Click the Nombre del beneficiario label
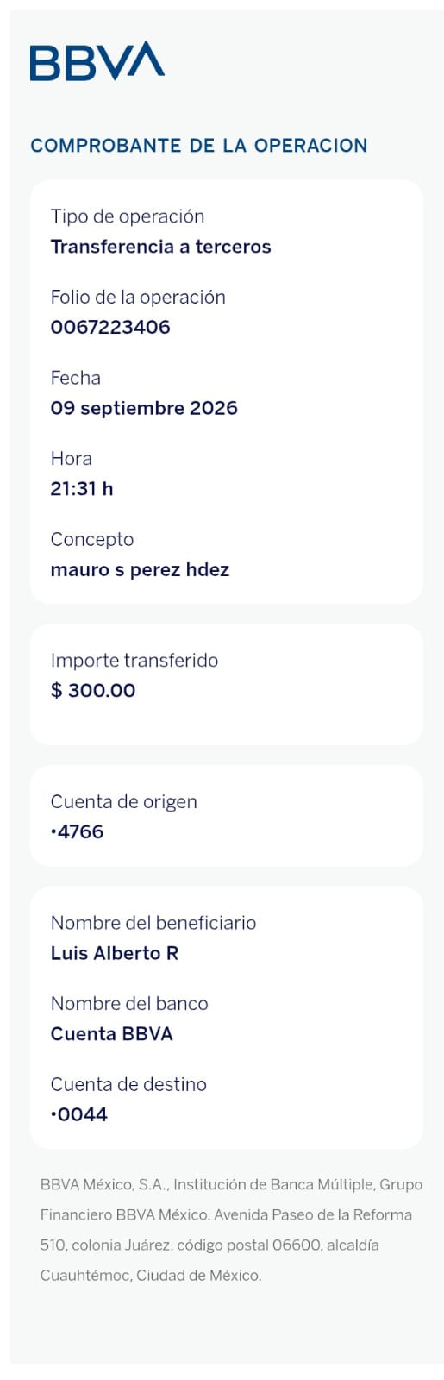Screen dimensions: 444x1380 coord(153,923)
